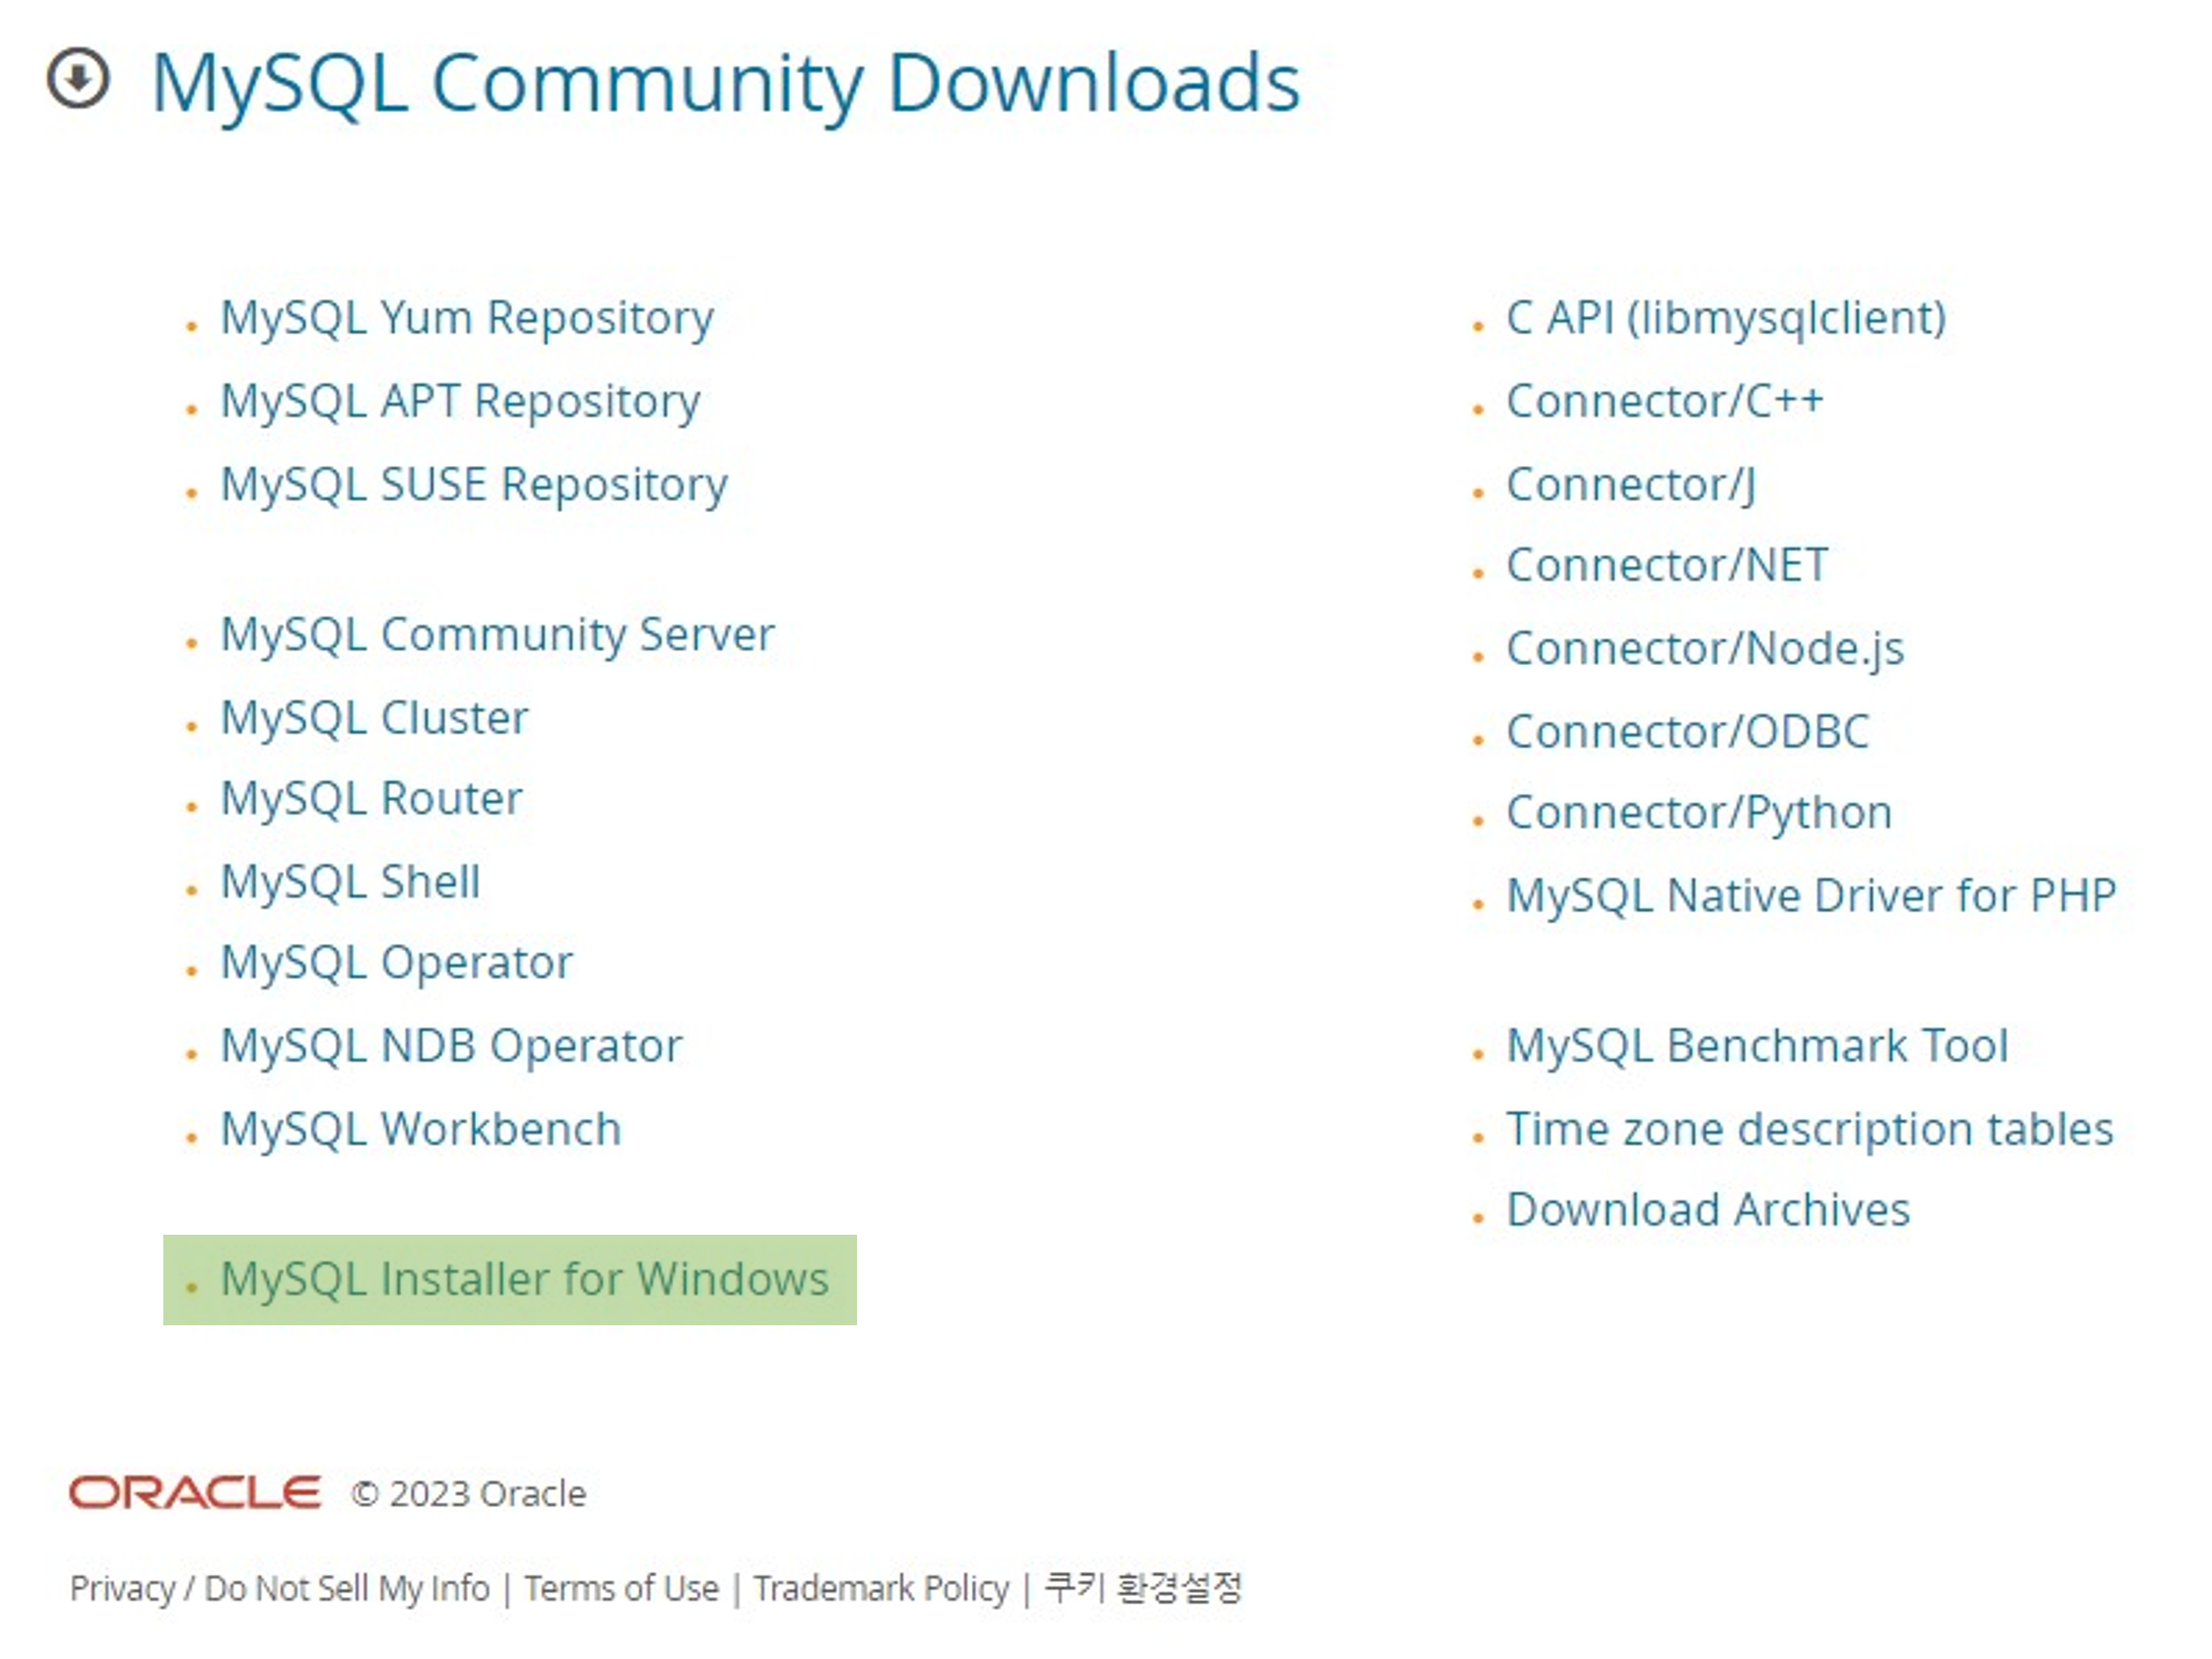
Task: Select the MySQL SUSE Repository link
Action: (x=474, y=485)
